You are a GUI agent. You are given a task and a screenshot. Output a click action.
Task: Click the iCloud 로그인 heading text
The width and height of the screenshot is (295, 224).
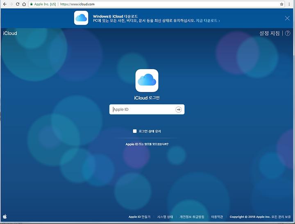pos(147,98)
